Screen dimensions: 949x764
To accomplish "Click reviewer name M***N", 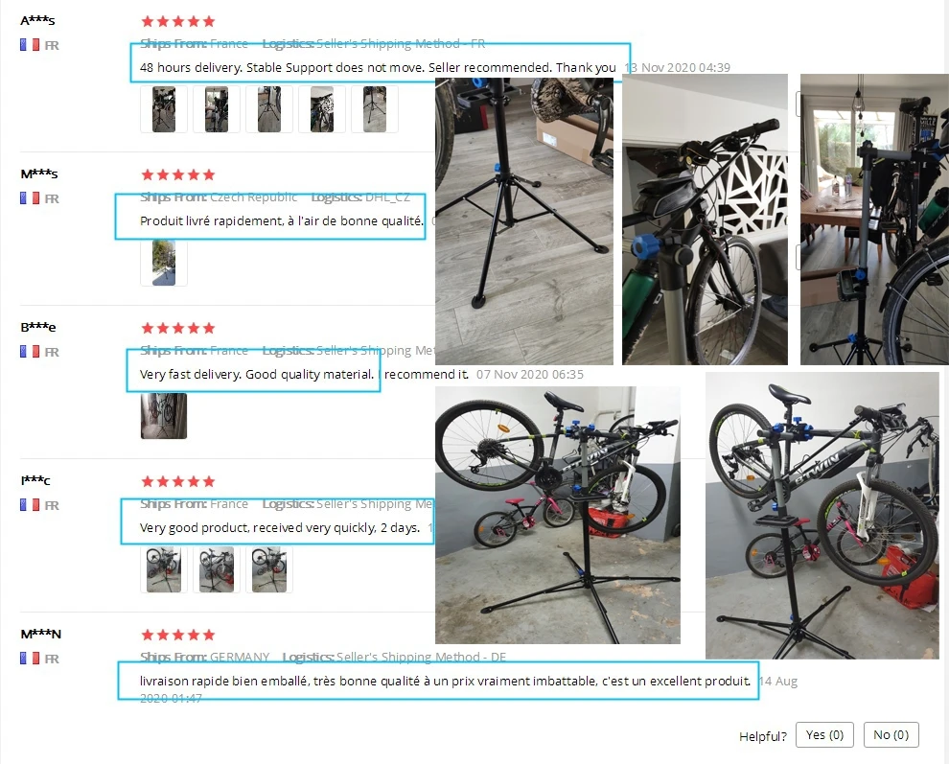I will [x=40, y=634].
